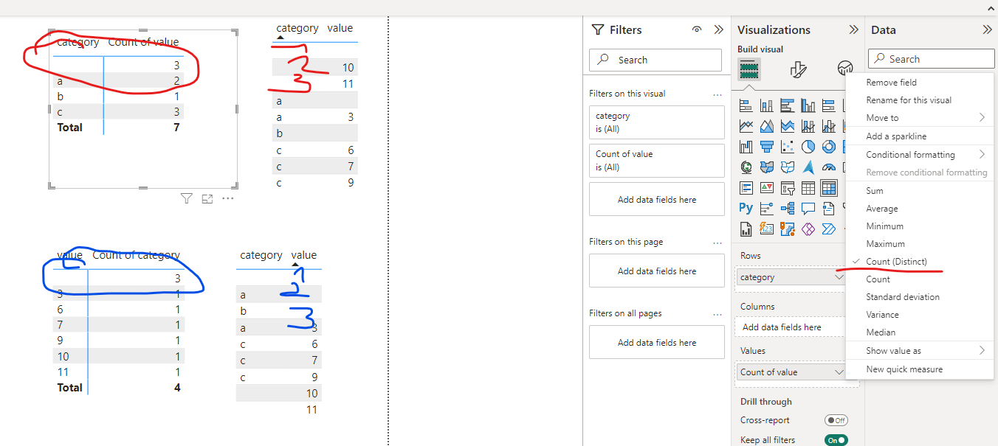The height and width of the screenshot is (446, 998).
Task: Open Filters on this page ellipsis
Action: coord(717,243)
